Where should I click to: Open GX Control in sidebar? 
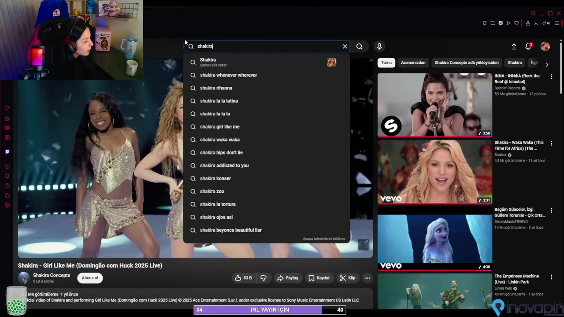(x=7, y=109)
